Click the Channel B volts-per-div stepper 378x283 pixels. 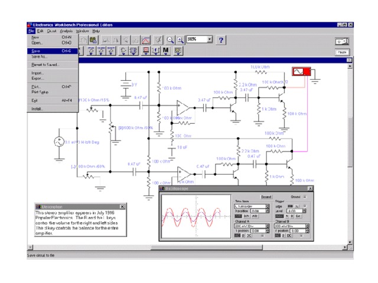tap(307, 226)
